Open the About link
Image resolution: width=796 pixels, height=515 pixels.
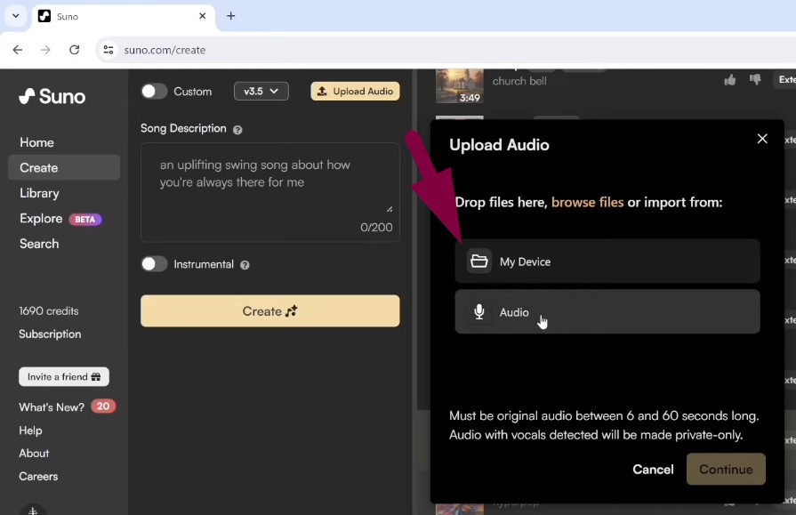pos(34,453)
